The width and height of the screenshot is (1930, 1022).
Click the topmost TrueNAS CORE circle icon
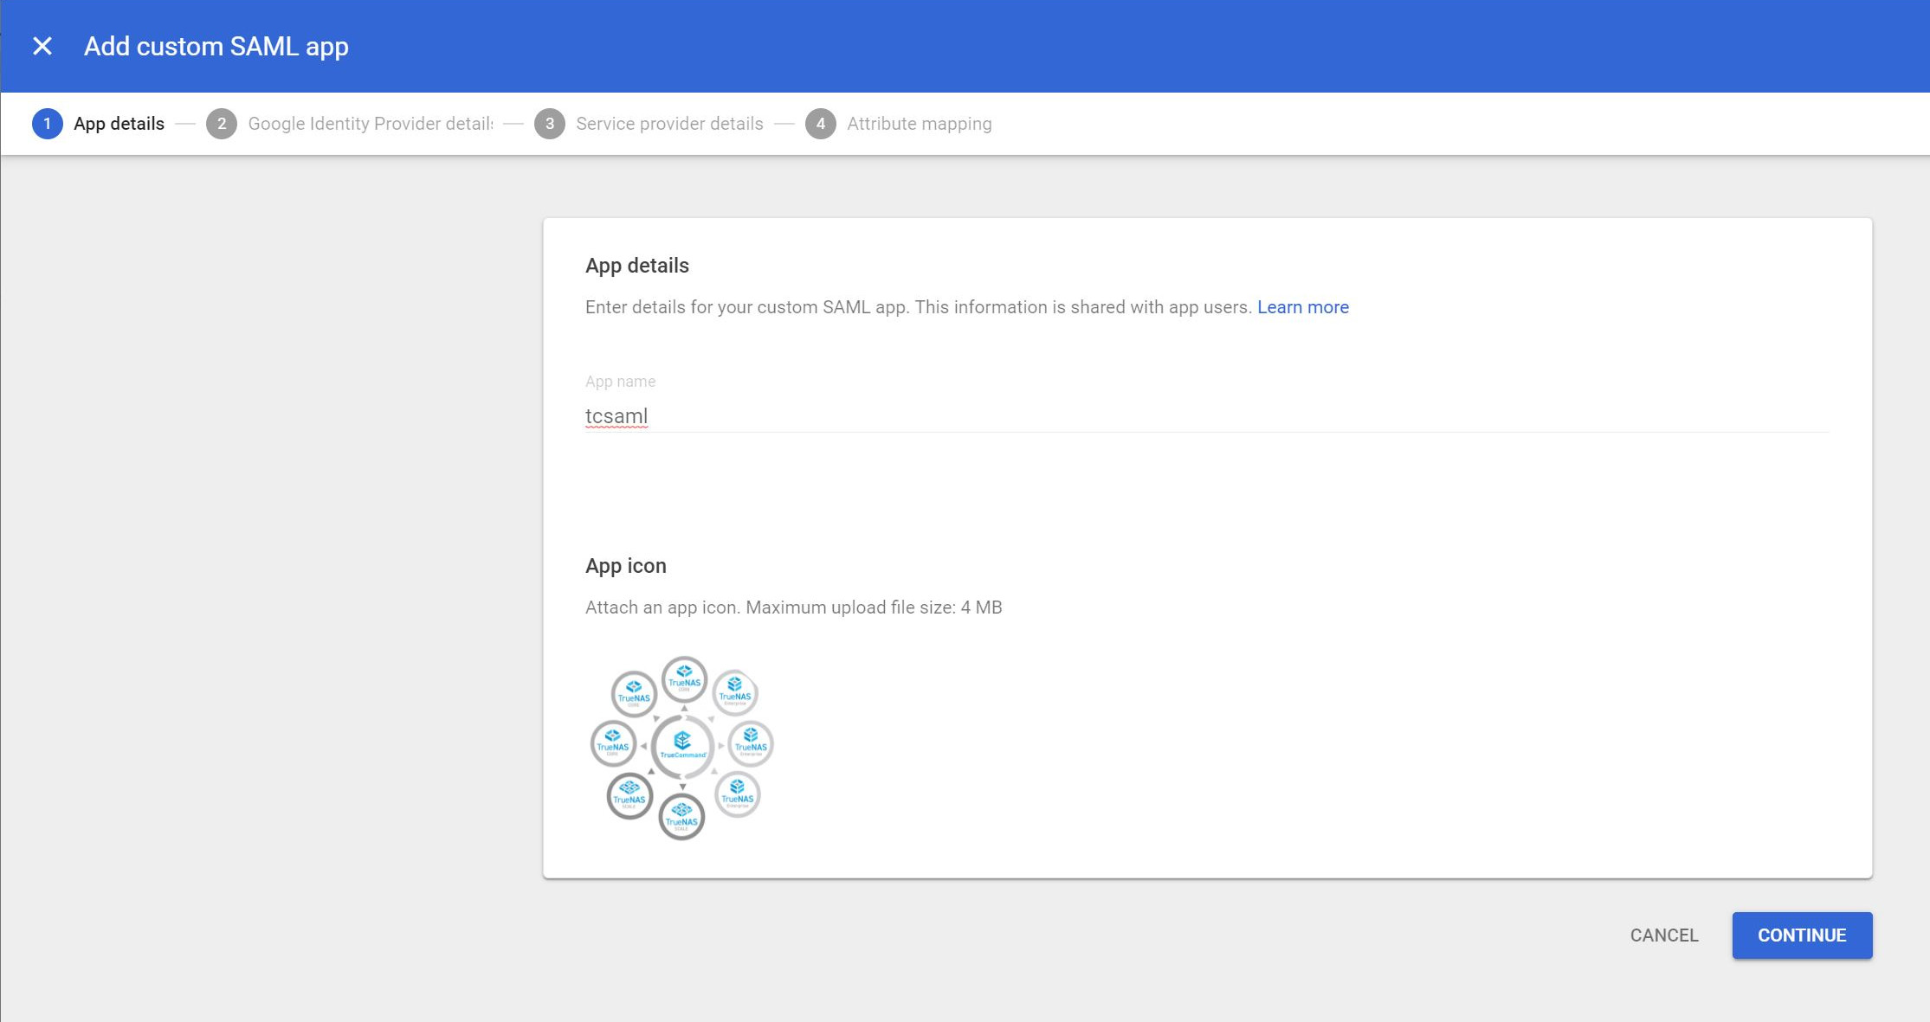tap(683, 680)
